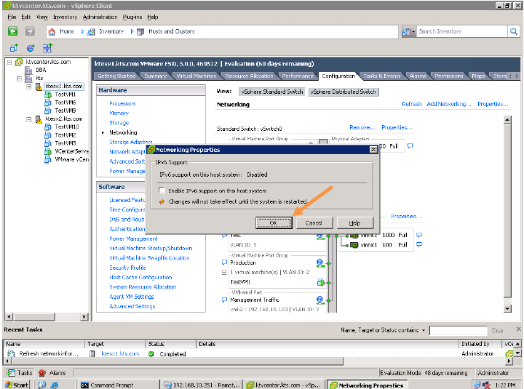Click the Search Inventory input field
The image size is (524, 389).
pyautogui.click(x=462, y=31)
